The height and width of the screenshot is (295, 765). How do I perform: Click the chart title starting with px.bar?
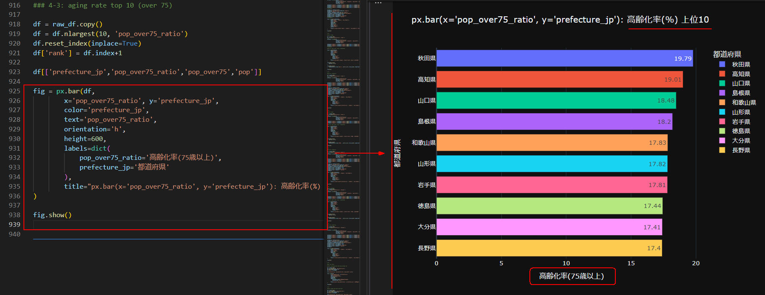point(560,20)
